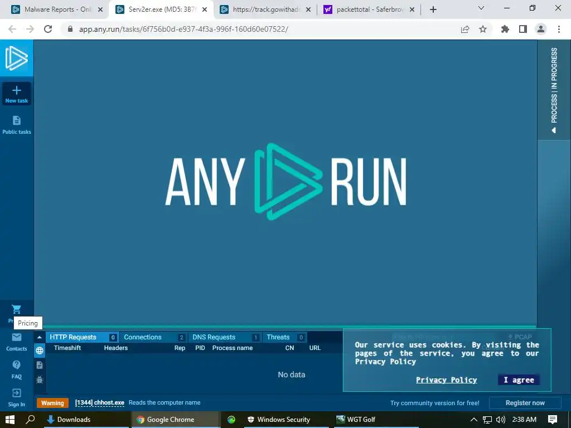Screen dimensions: 571x428
Task: Open the Privacy Policy link
Action: (446, 380)
